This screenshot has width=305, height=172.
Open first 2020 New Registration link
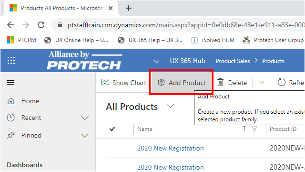(x=171, y=148)
